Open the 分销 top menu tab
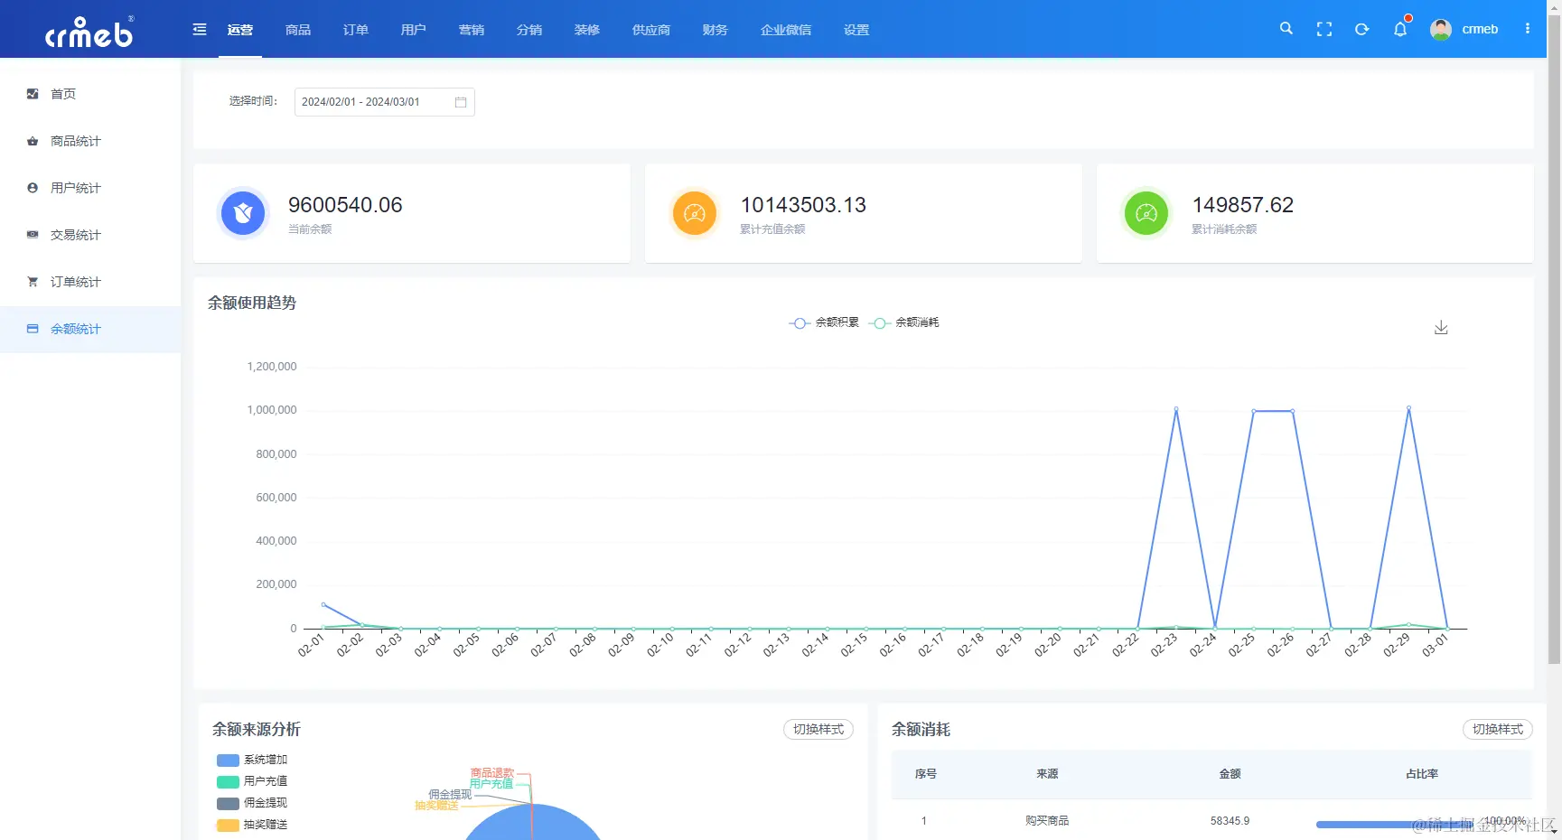Image resolution: width=1562 pixels, height=840 pixels. pyautogui.click(x=529, y=30)
